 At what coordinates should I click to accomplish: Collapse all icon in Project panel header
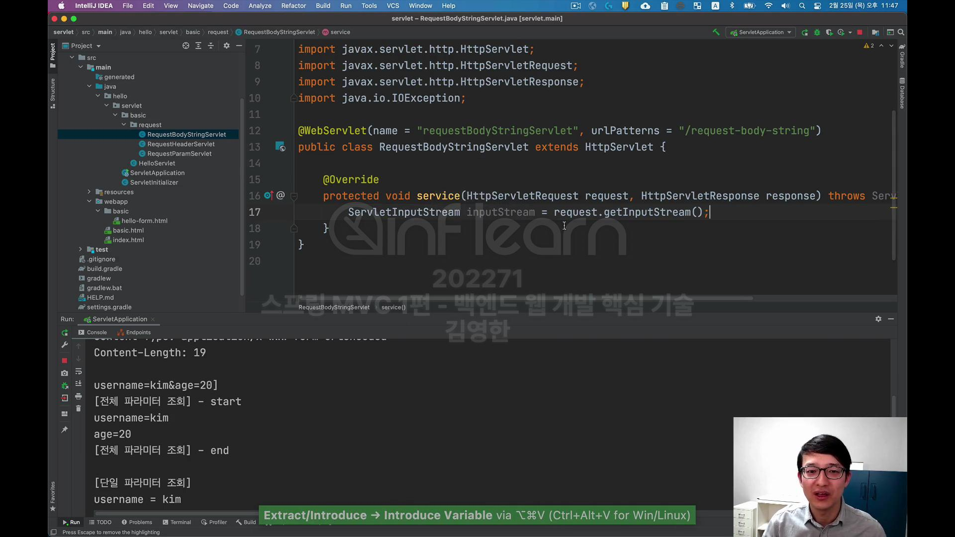coord(210,46)
